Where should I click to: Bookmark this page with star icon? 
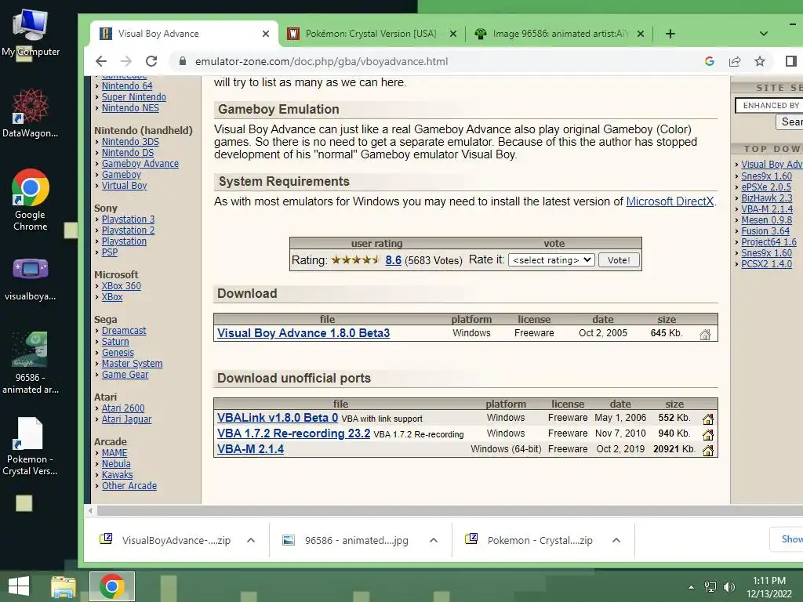pyautogui.click(x=759, y=61)
